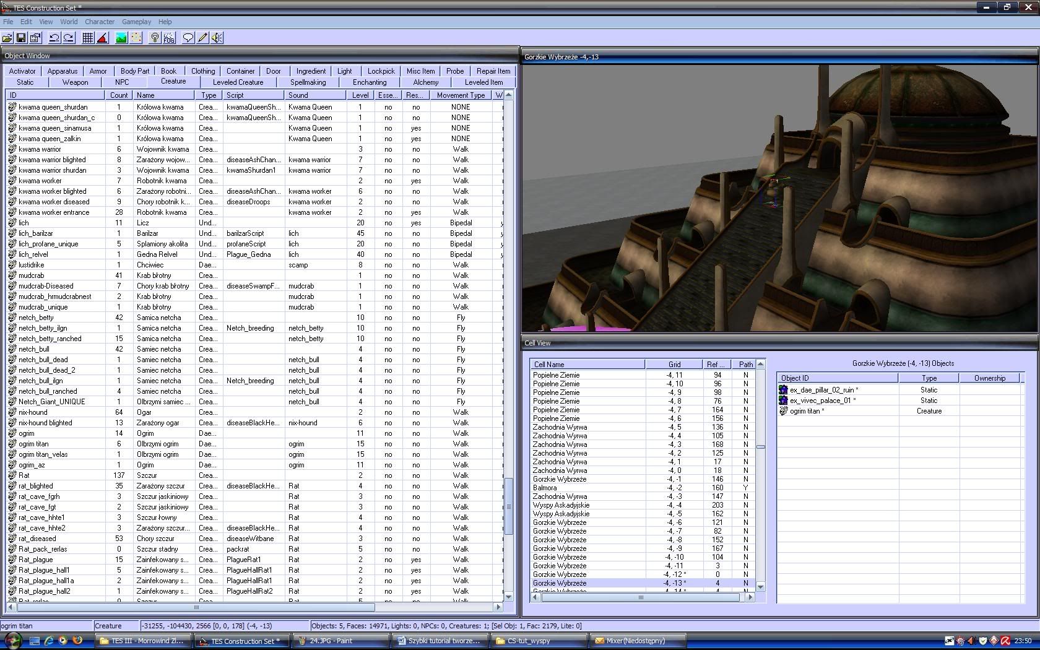Click the Object Window list scroll-up arrow
The image size is (1040, 650).
(509, 95)
